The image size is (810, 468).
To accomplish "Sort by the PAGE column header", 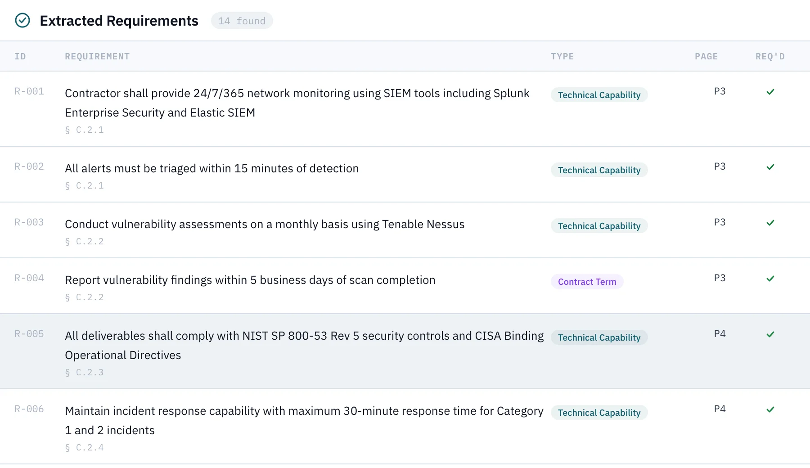I will click(706, 57).
